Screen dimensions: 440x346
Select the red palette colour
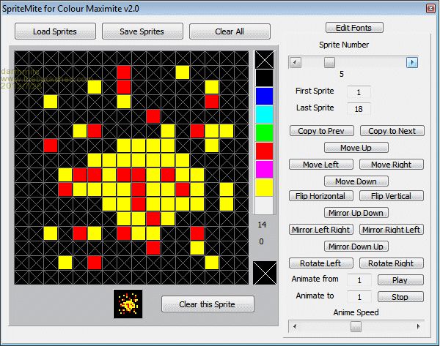(x=264, y=151)
